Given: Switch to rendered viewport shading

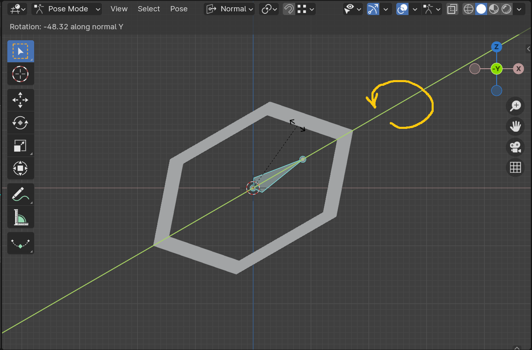Looking at the screenshot, I should [506, 9].
